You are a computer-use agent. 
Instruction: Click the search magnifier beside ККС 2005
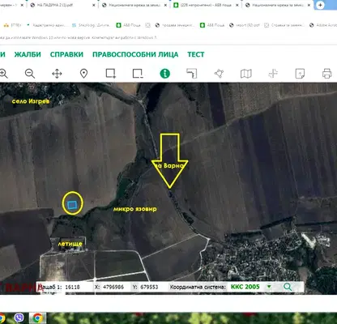(288, 287)
